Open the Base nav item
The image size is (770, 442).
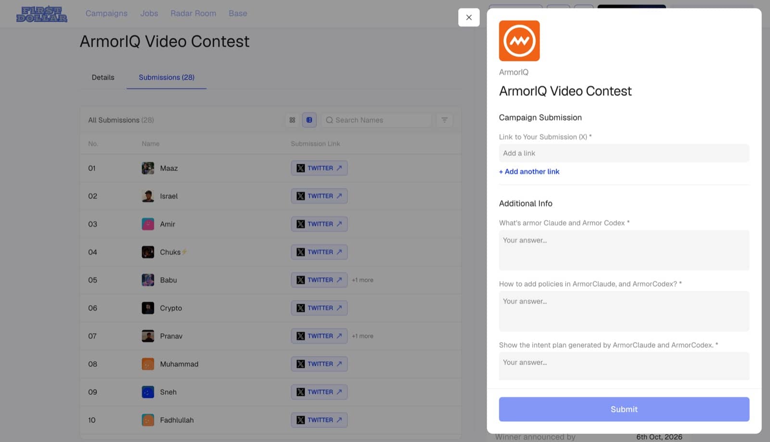238,13
